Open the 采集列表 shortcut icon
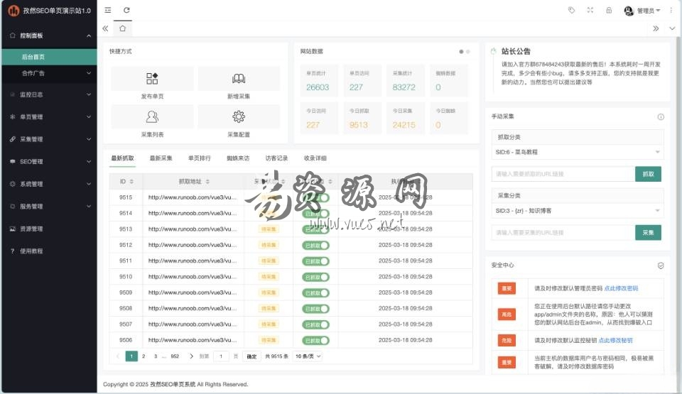The height and width of the screenshot is (394, 682). click(x=152, y=117)
